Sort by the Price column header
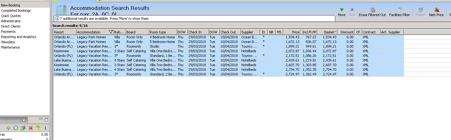 292,32
